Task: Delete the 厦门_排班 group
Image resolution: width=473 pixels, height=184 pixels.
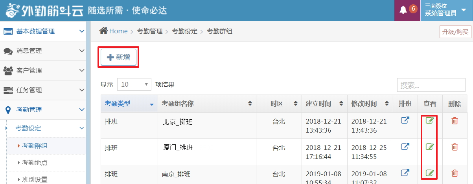Action: (455, 147)
